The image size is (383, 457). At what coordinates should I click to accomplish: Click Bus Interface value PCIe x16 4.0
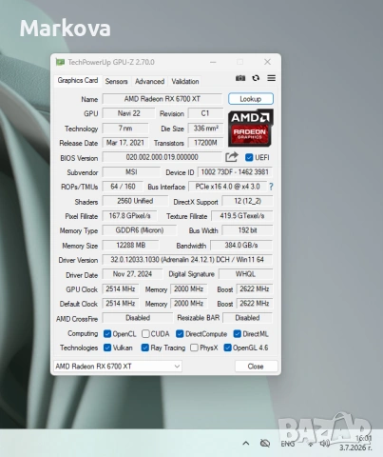(x=227, y=187)
